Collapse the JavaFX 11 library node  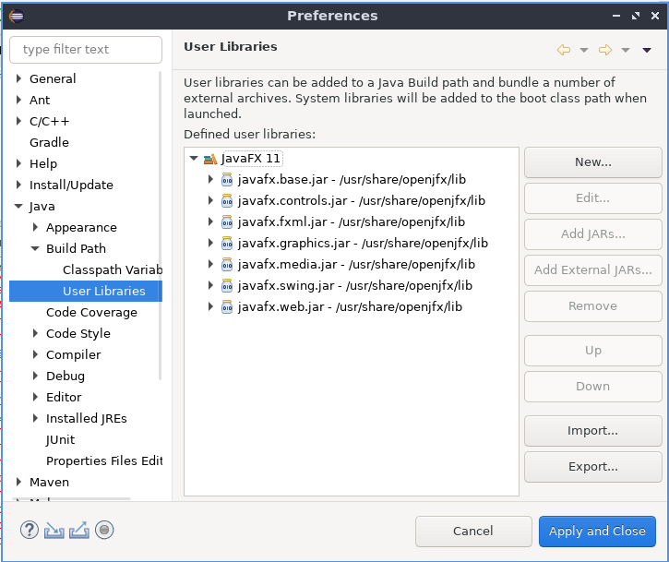(x=194, y=159)
